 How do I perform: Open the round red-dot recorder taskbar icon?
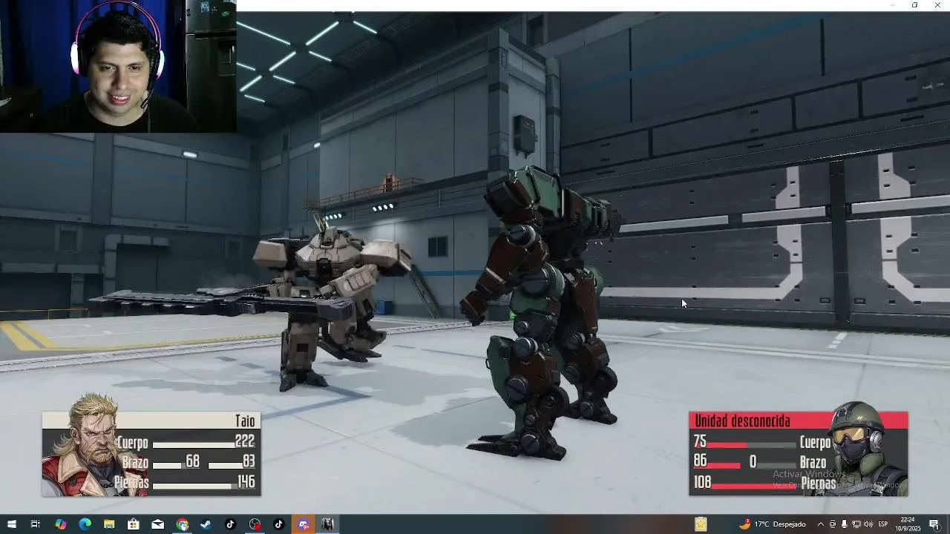point(255,524)
